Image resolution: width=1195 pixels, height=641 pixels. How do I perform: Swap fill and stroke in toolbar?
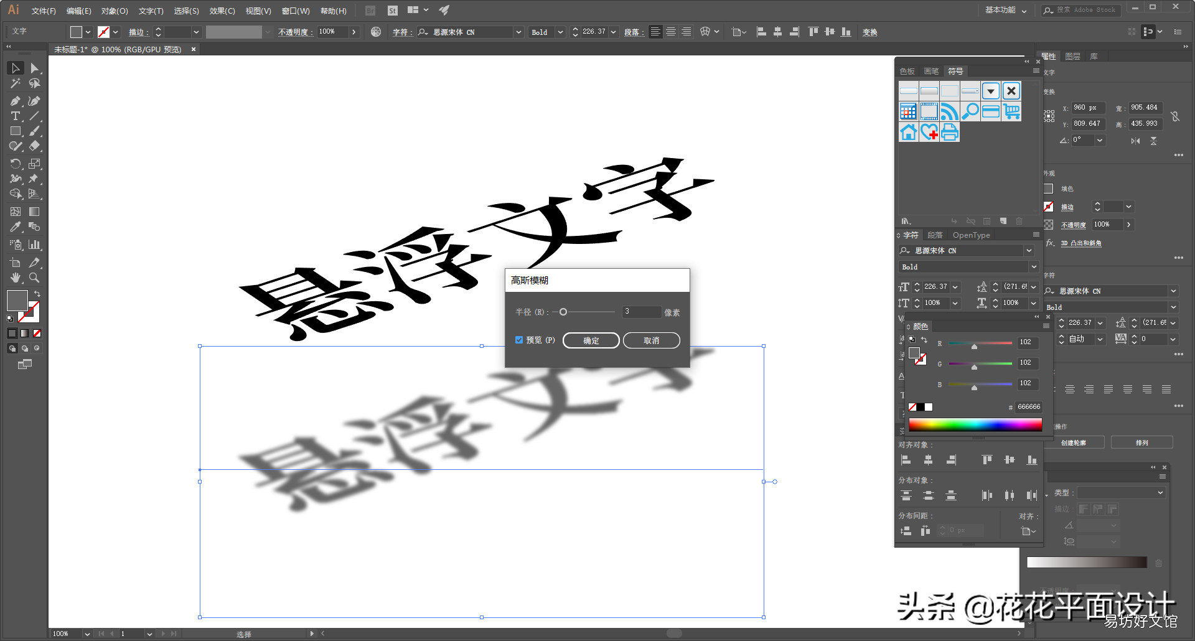click(37, 294)
